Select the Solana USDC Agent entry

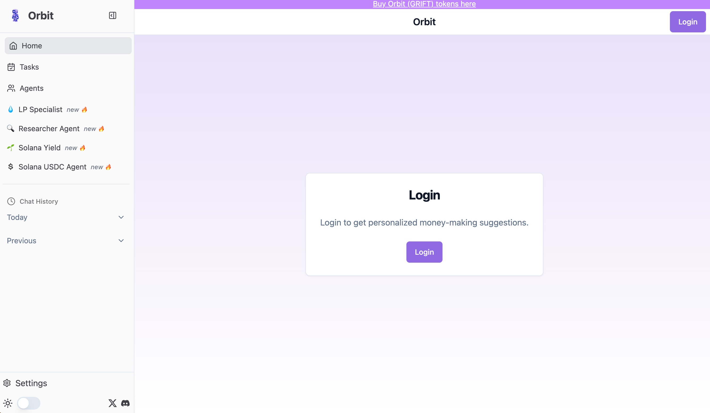59,167
